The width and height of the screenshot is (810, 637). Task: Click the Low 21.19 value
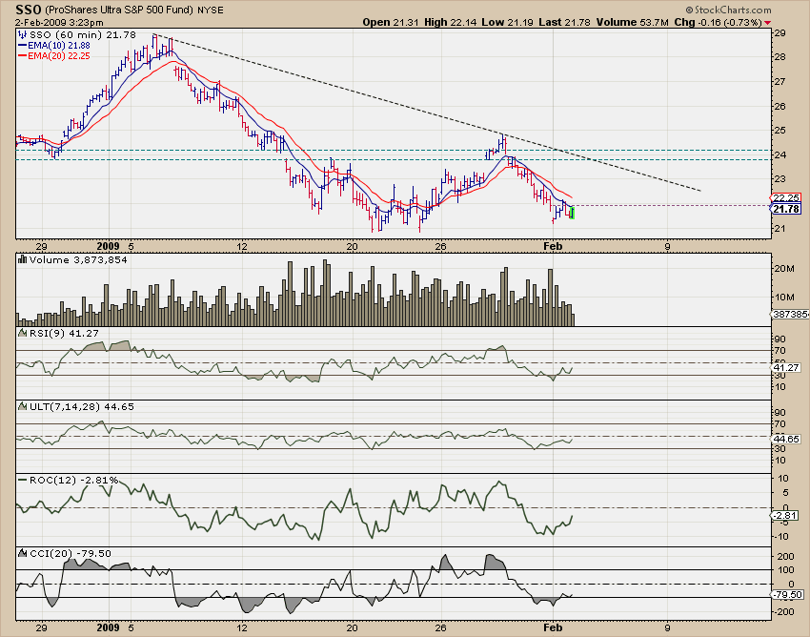[x=507, y=22]
